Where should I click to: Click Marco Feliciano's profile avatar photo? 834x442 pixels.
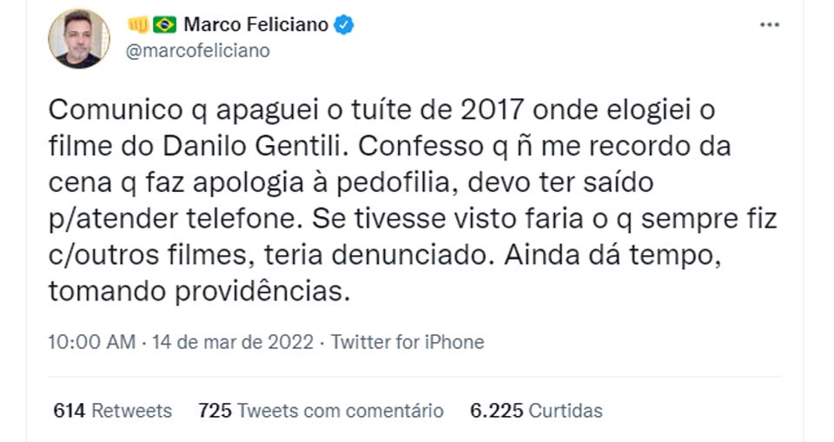coord(80,38)
